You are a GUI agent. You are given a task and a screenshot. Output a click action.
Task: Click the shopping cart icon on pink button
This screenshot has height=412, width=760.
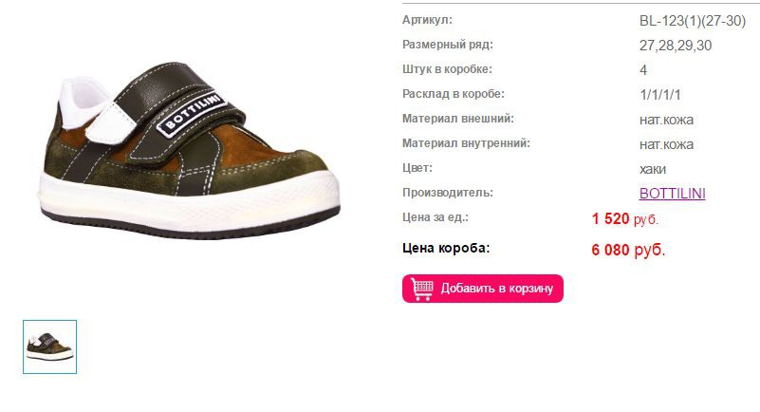pyautogui.click(x=421, y=289)
